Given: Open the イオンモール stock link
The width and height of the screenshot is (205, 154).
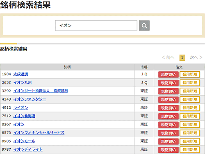Looking at the screenshot, I should pyautogui.click(x=24, y=141).
